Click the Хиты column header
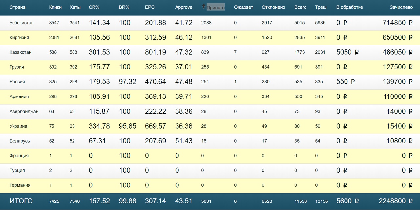The height and width of the screenshot is (210, 420). (x=75, y=7)
